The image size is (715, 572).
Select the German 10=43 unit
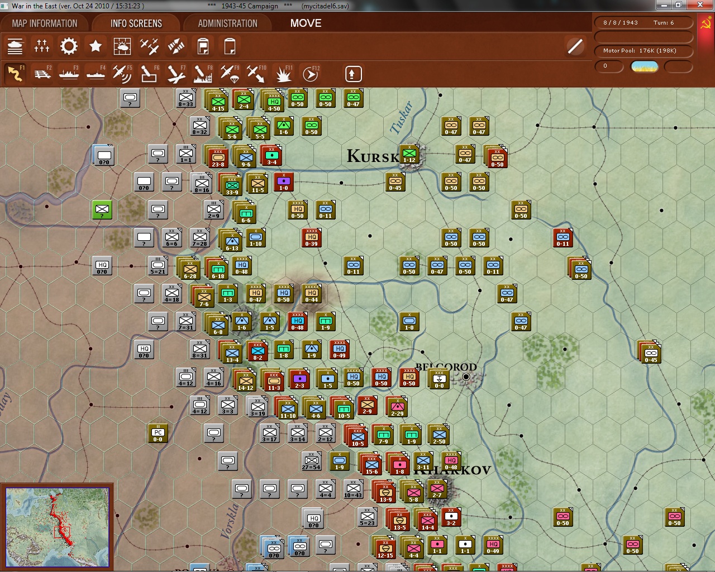[x=353, y=489]
